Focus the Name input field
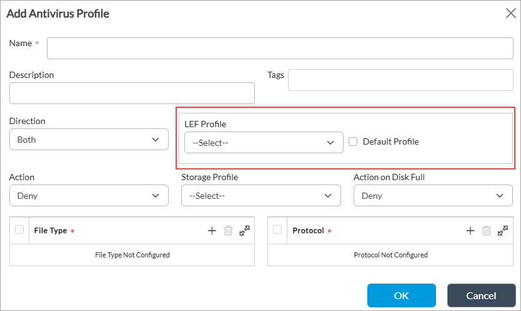Screen dimensions: 521x311 (x=280, y=47)
